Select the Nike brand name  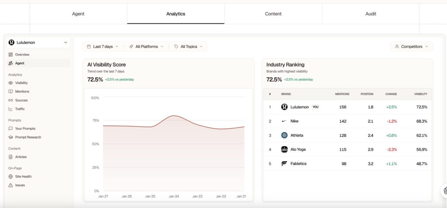(295, 121)
